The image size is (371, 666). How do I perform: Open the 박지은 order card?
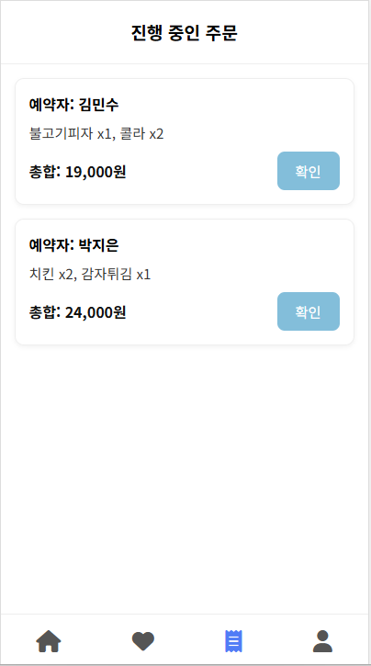pyautogui.click(x=185, y=282)
